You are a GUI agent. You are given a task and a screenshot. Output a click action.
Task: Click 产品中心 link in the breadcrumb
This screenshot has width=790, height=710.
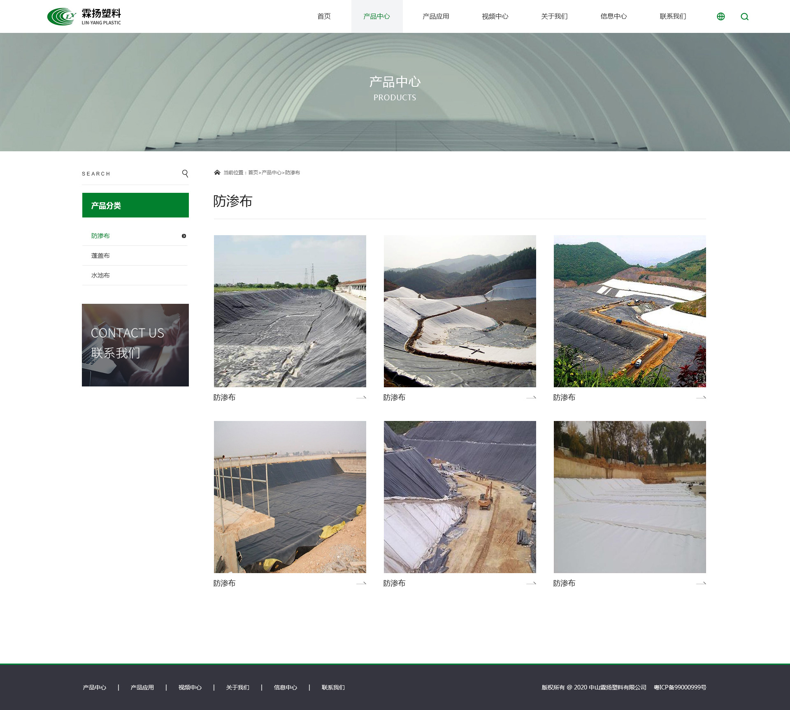(x=271, y=173)
